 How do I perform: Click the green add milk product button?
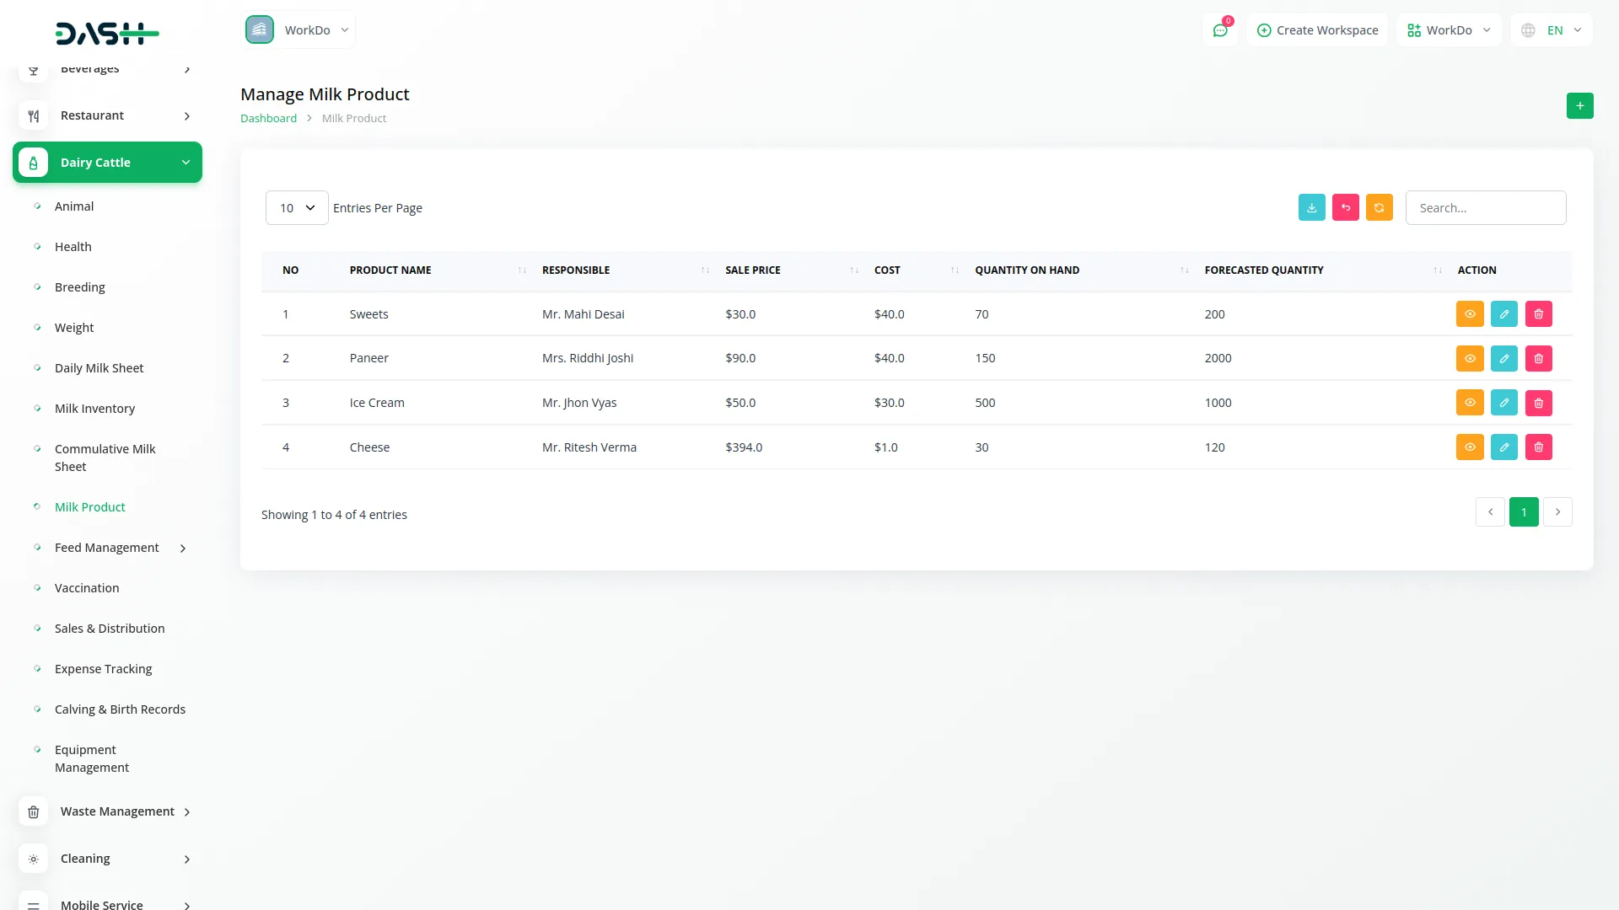[x=1579, y=106]
